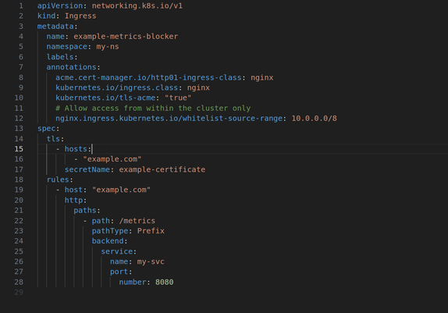Click the pathType key on line 23
Viewport: 448px width, 313px height.
pos(110,231)
